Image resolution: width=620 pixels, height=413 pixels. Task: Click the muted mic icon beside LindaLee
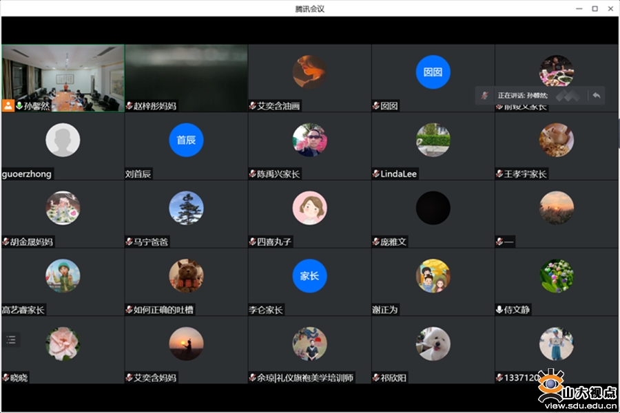pos(376,174)
